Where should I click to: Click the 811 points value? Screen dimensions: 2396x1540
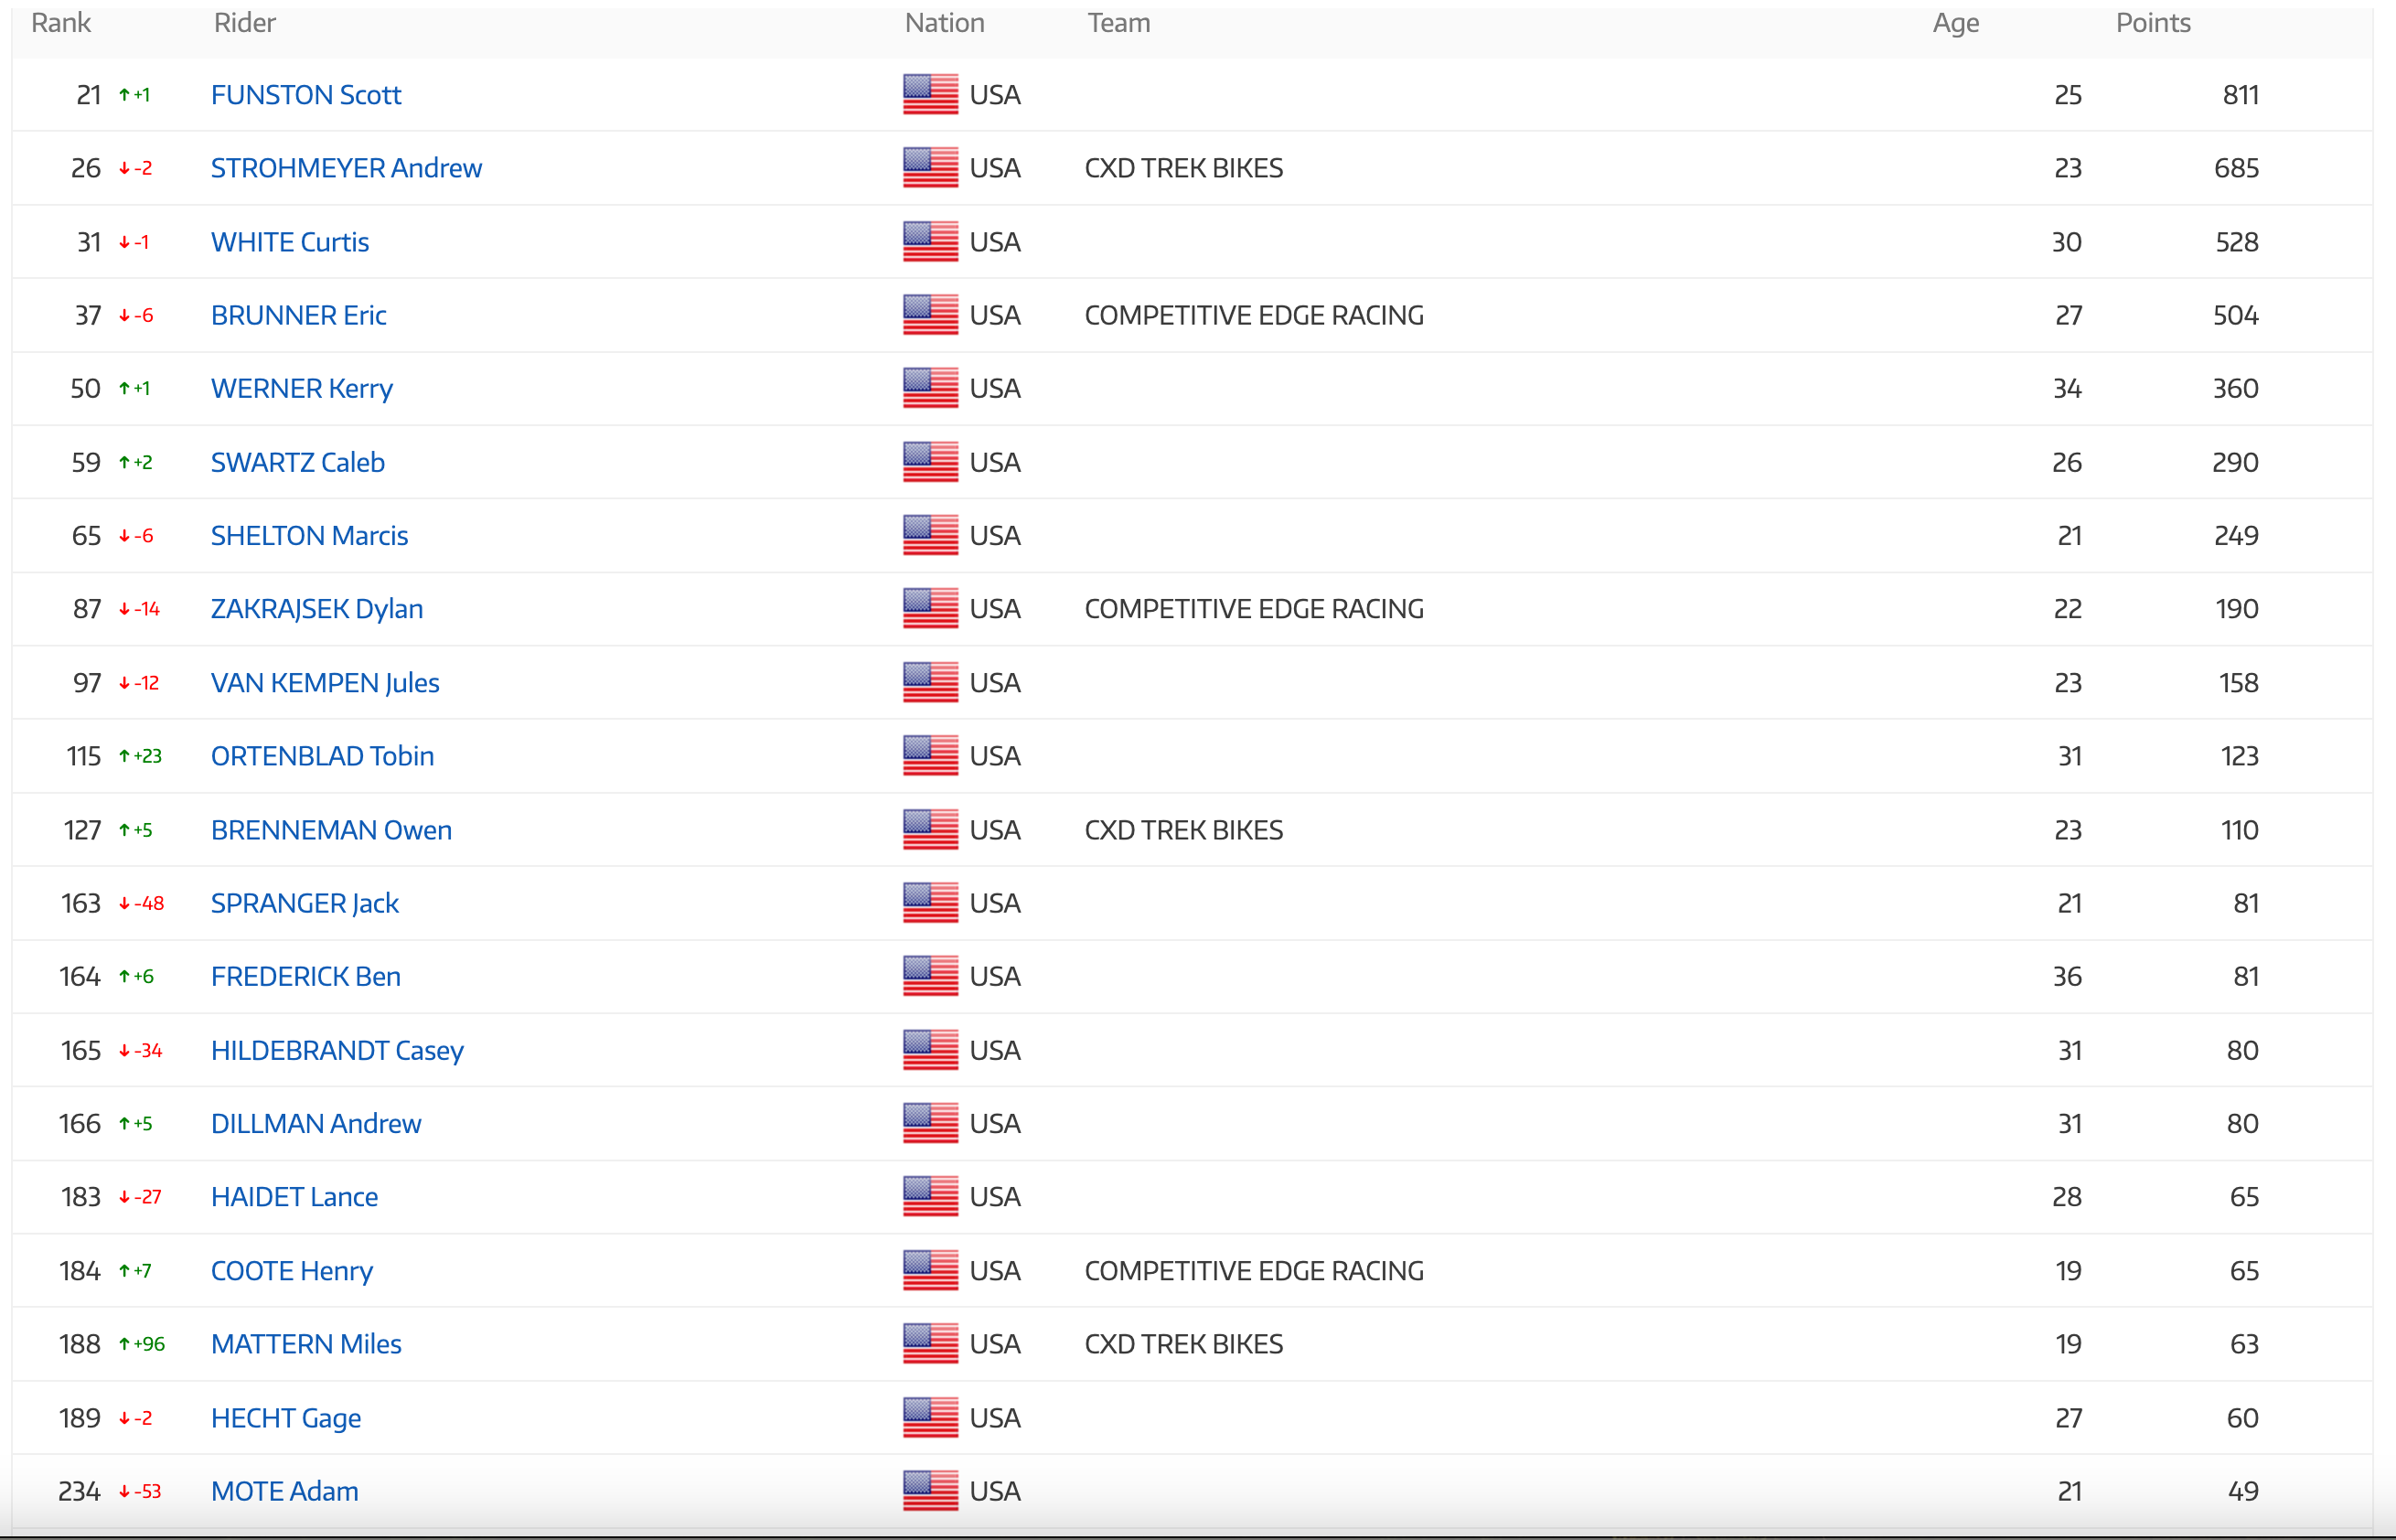2240,95
